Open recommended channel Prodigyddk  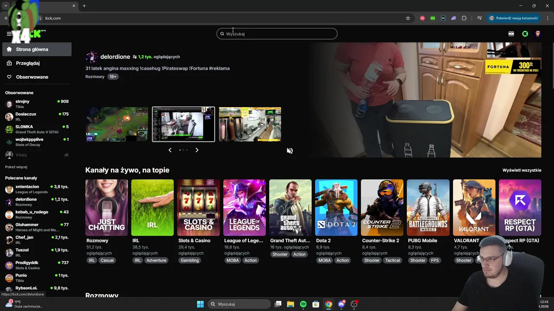[37, 265]
